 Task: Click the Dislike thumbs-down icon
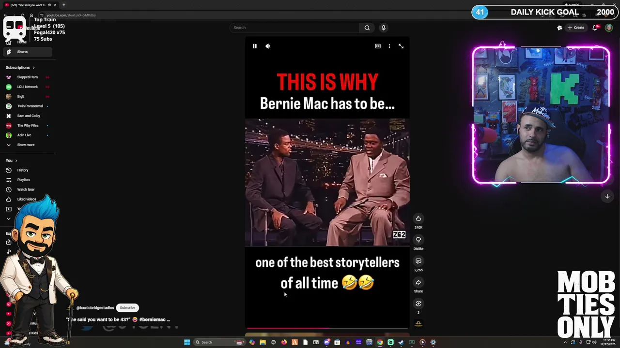(418, 240)
